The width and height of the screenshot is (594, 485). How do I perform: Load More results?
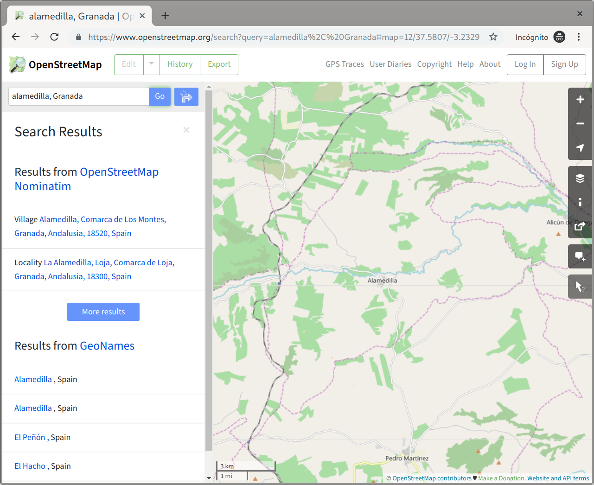(103, 312)
